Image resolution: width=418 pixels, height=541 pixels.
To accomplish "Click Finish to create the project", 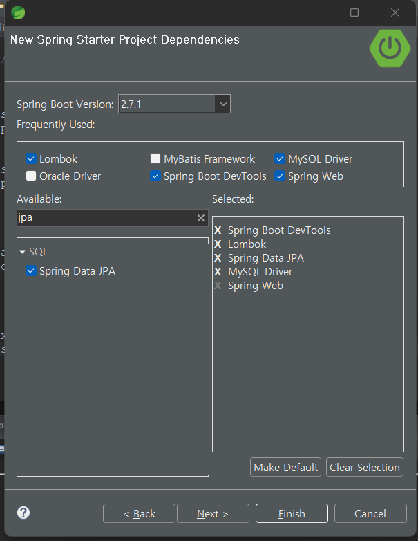I will tap(292, 513).
